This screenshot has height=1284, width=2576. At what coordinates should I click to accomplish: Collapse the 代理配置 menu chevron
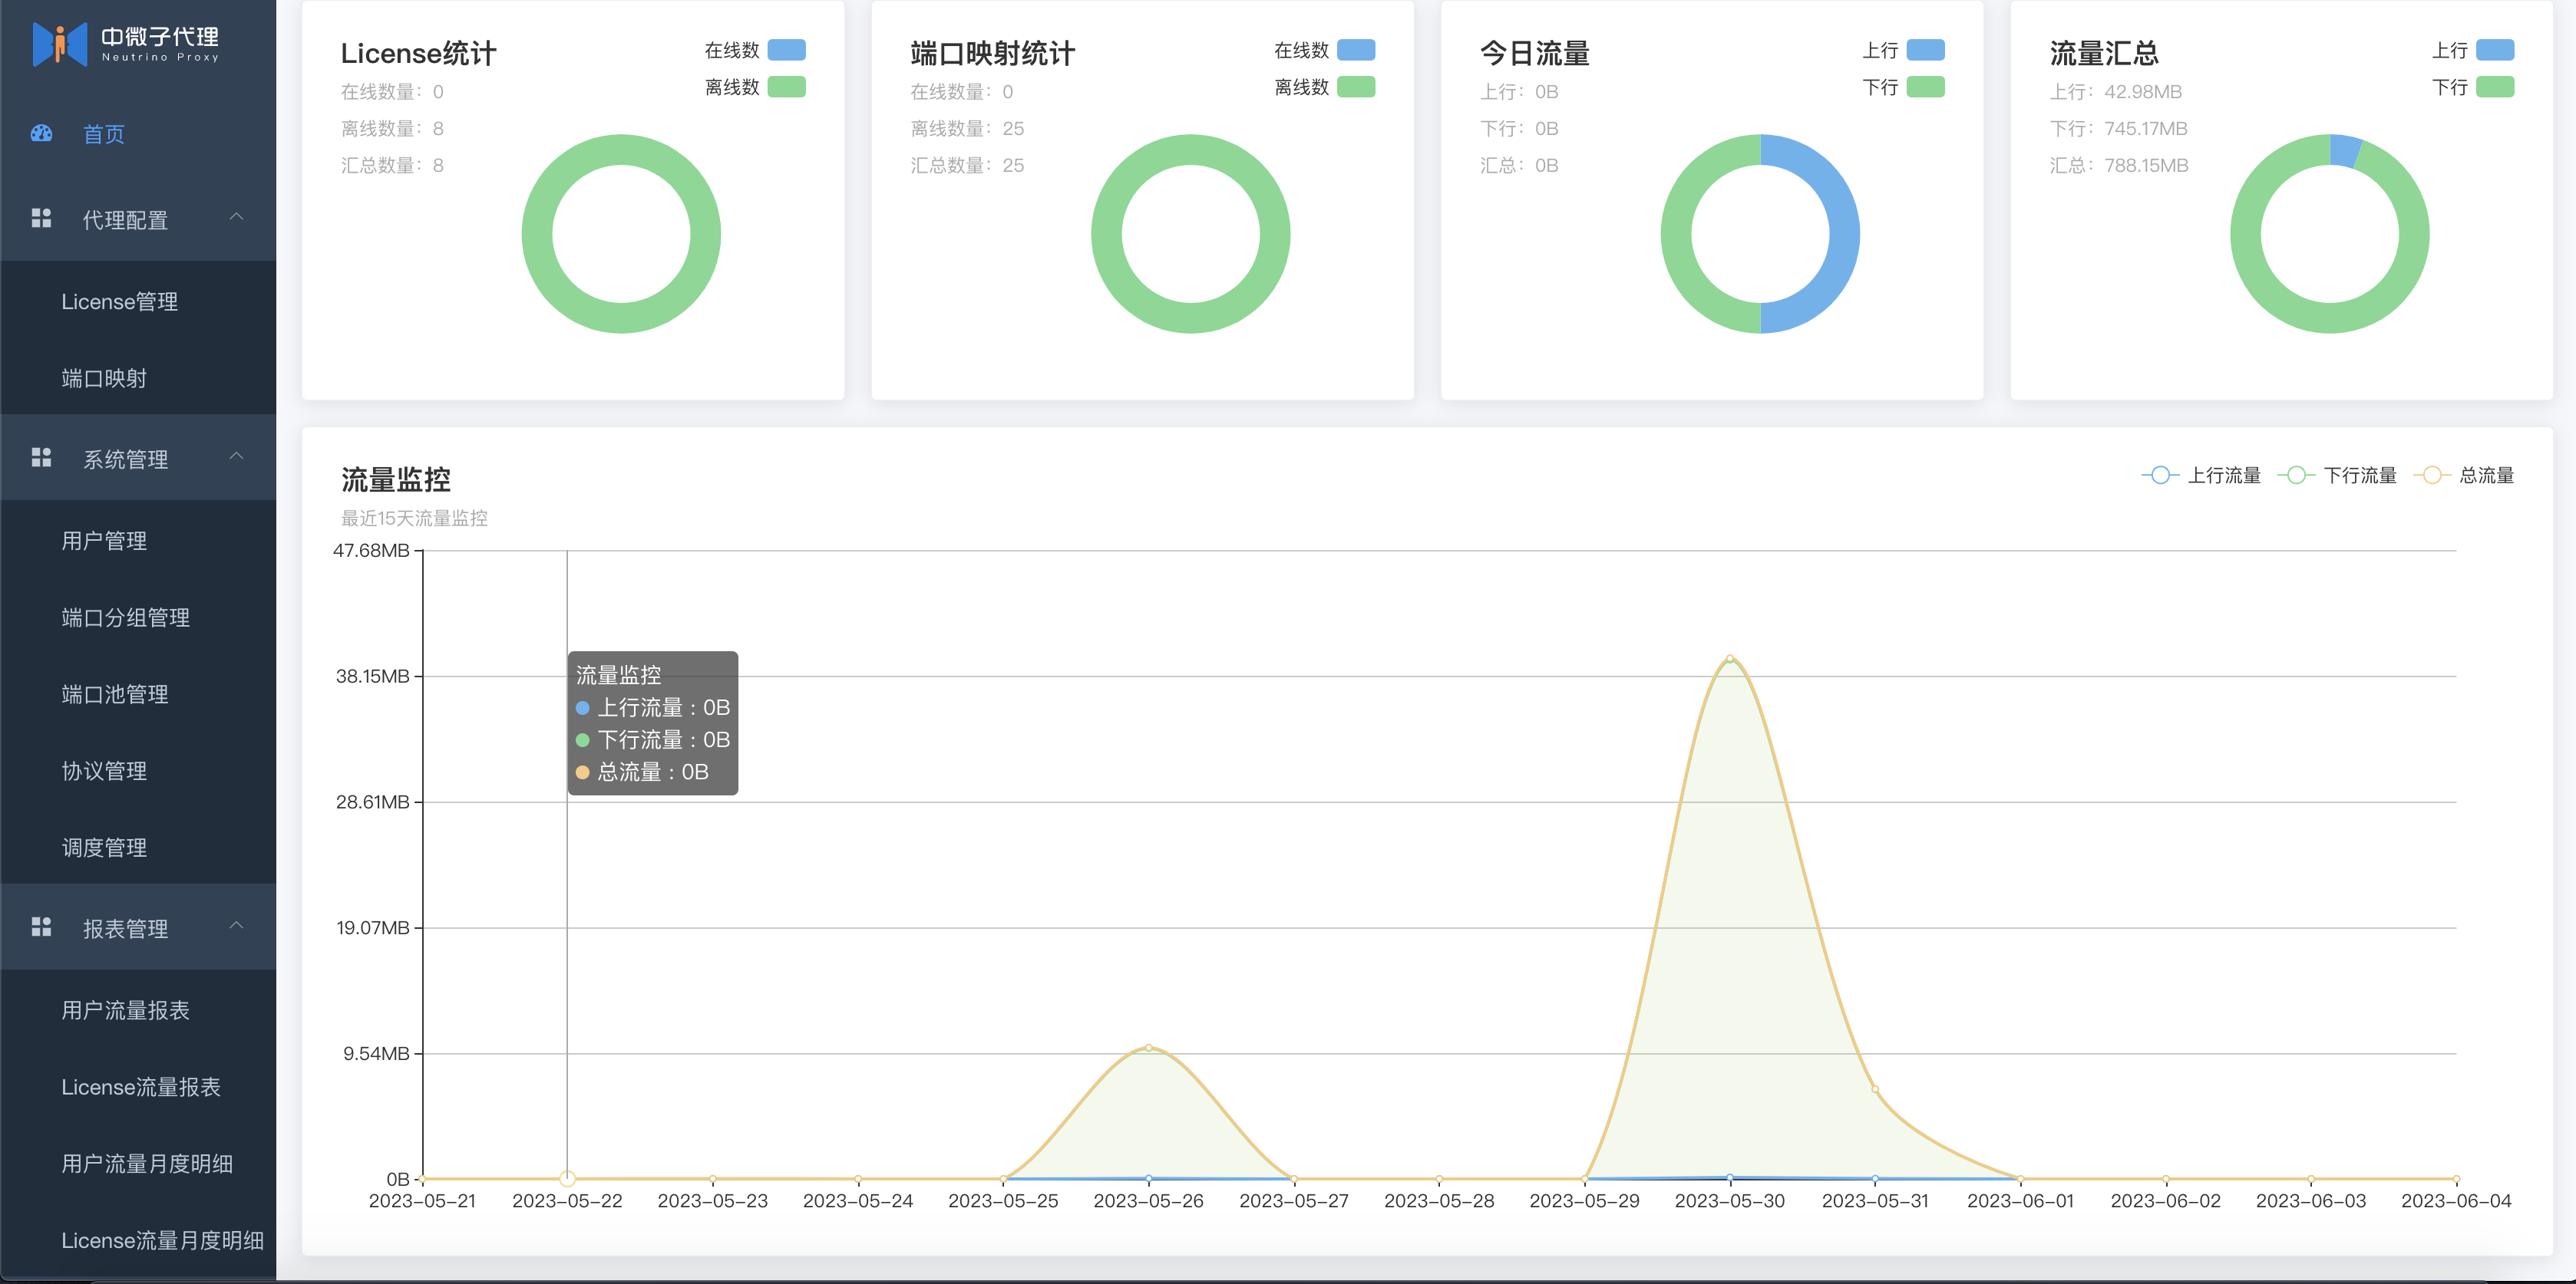(x=236, y=217)
